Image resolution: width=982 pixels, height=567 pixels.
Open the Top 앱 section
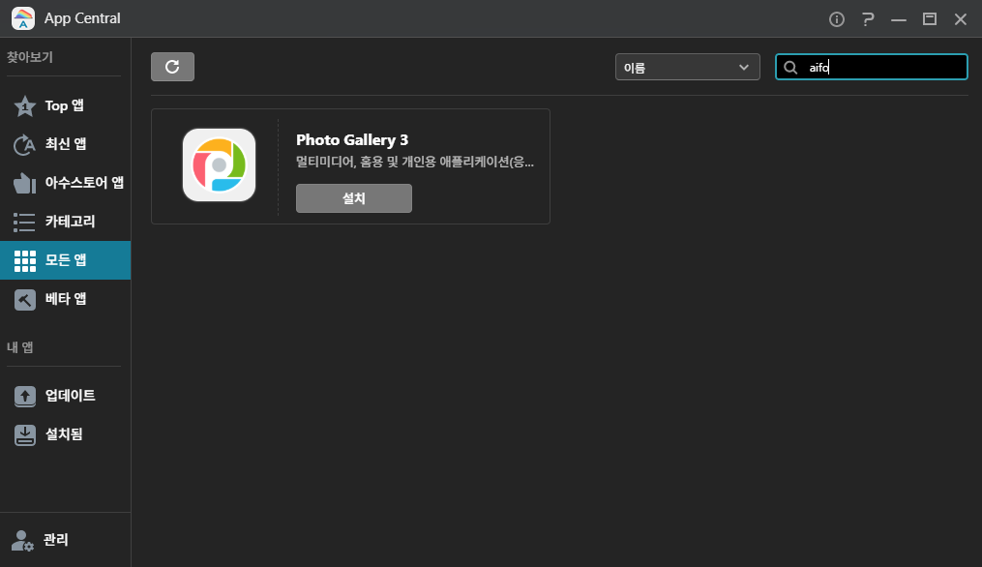65,105
